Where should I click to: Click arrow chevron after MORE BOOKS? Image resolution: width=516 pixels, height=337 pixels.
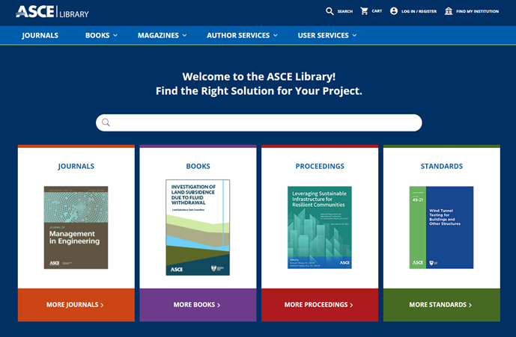219,305
